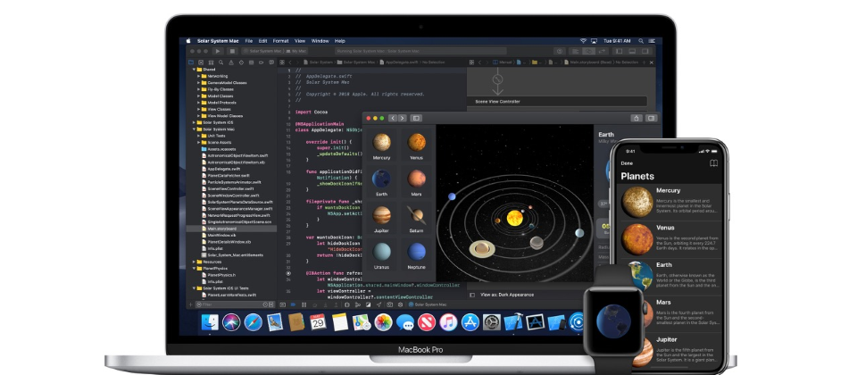Open the source editor related-items grid icon
The image size is (857, 375).
click(x=281, y=62)
